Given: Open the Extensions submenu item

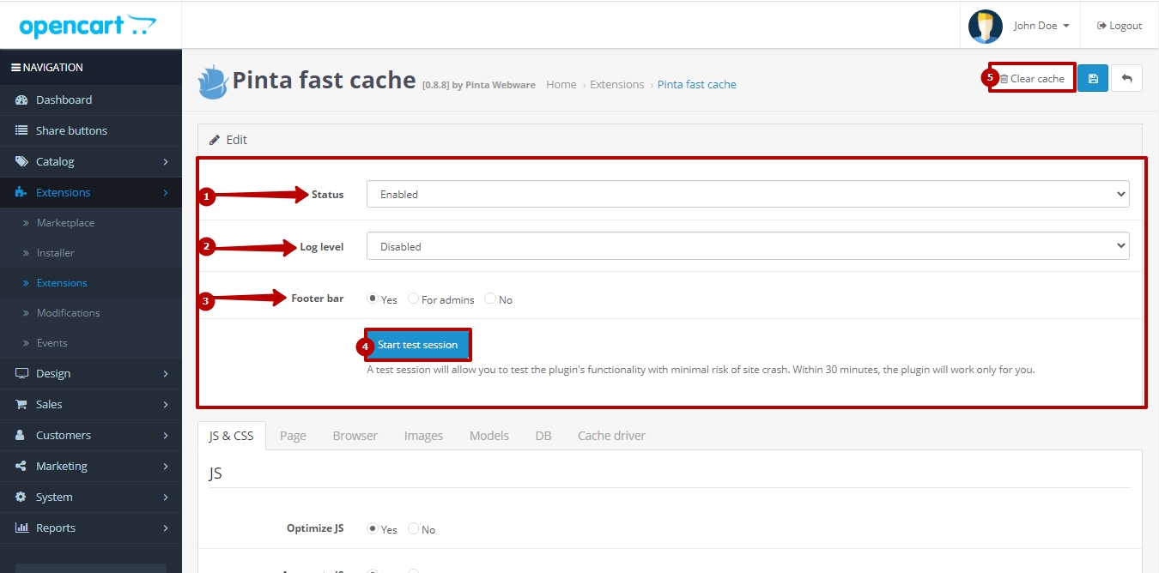Looking at the screenshot, I should 62,283.
